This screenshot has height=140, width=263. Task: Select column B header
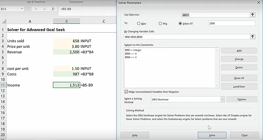66,21
